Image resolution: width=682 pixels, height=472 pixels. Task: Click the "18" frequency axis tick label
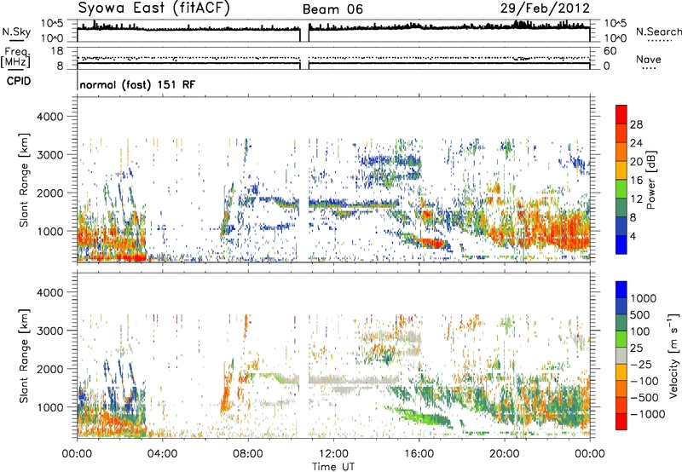[x=57, y=51]
